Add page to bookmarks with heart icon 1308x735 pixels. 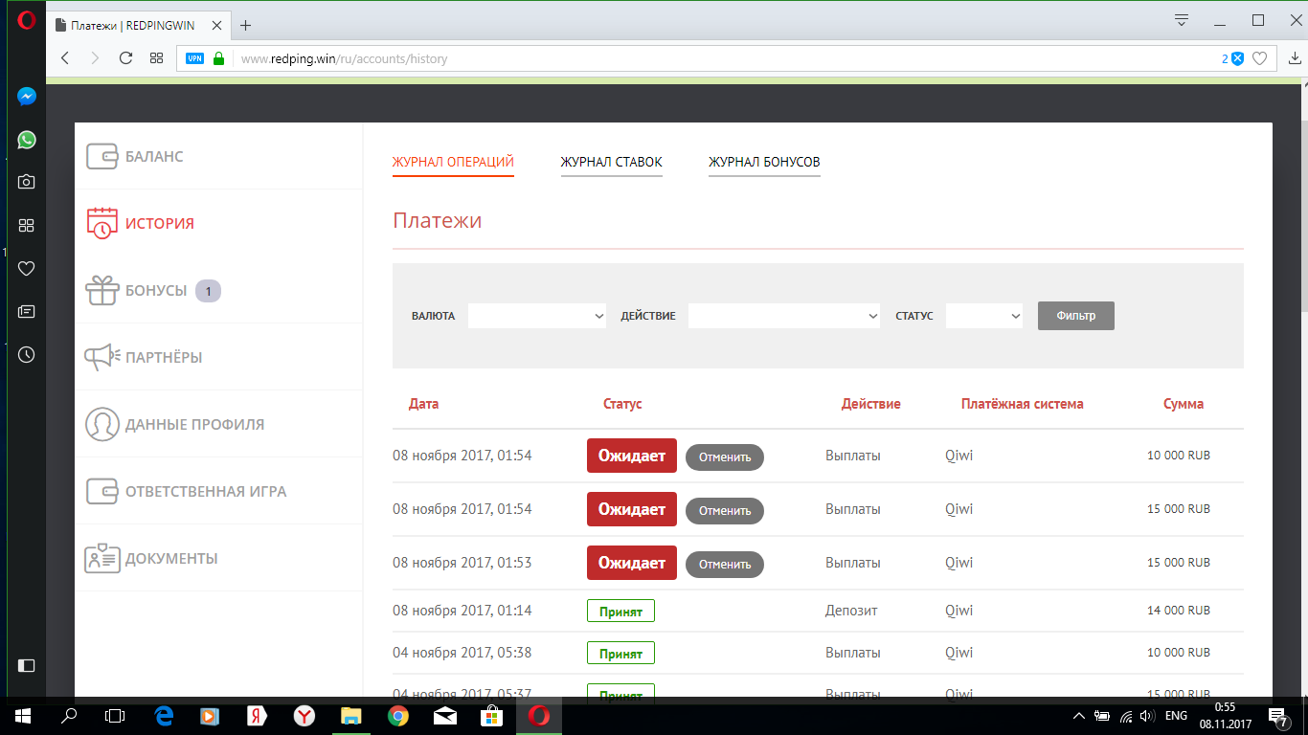[1260, 58]
